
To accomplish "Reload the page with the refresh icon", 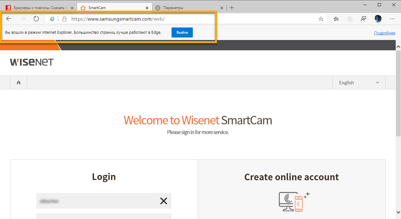I will point(36,19).
